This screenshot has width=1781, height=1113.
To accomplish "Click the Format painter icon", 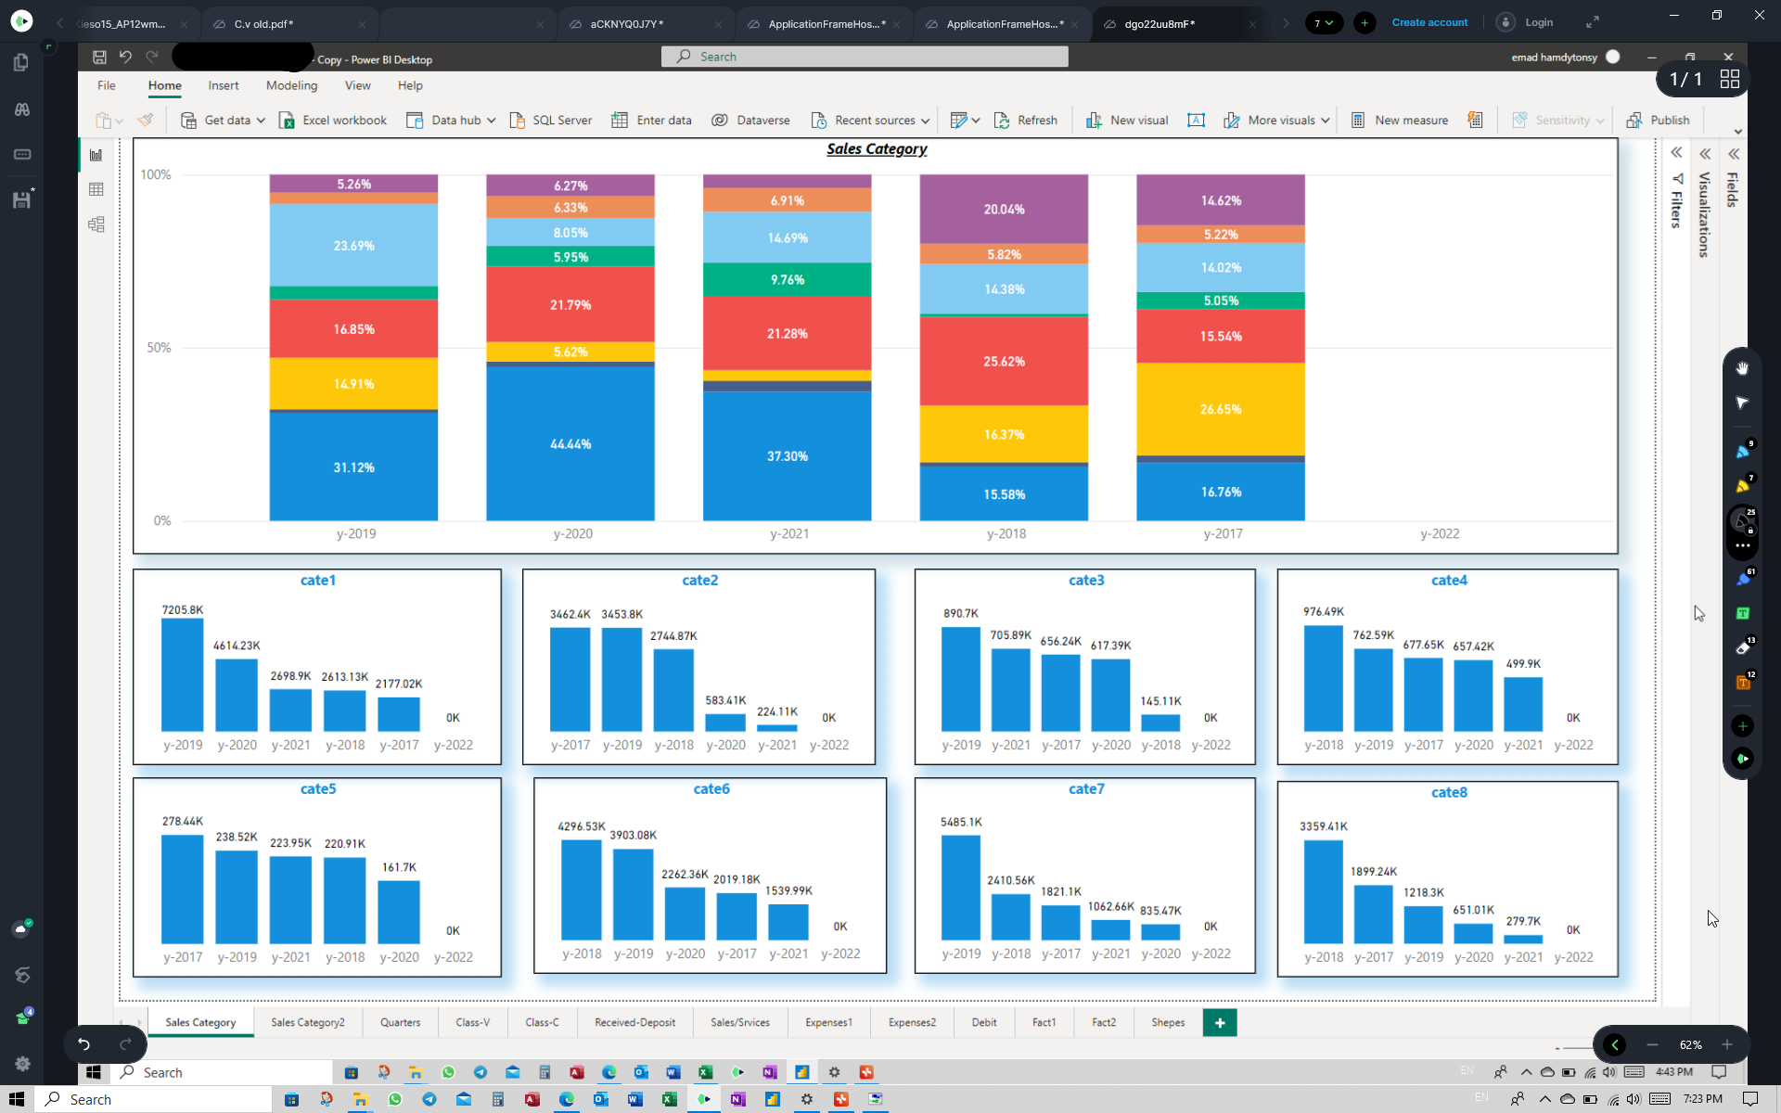I will click(x=146, y=121).
